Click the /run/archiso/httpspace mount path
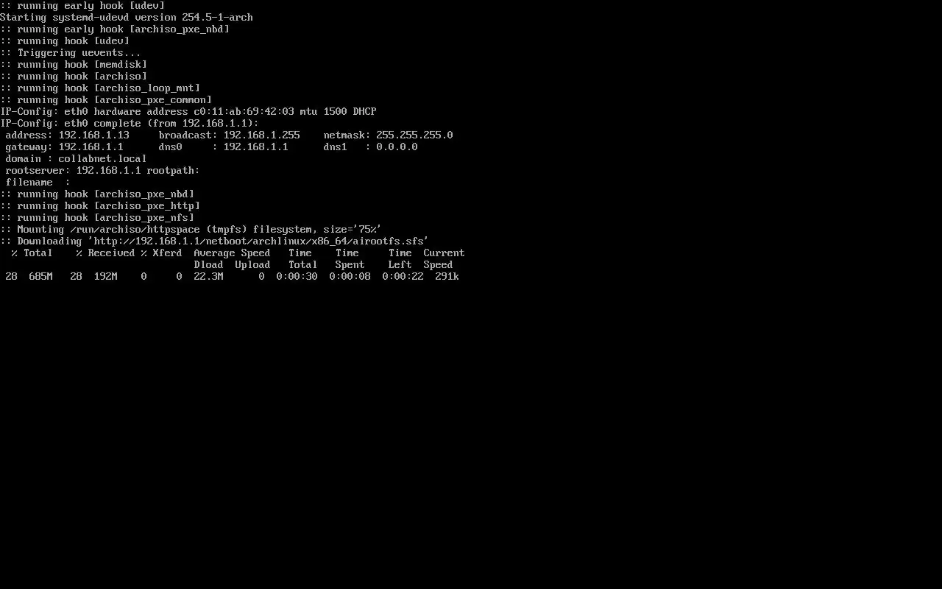Screen dimensions: 942x589 tap(135, 229)
